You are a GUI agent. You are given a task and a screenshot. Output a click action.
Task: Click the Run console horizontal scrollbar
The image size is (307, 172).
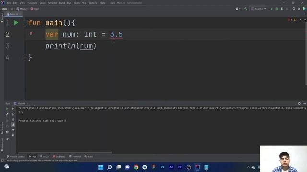pyautogui.click(x=65, y=153)
